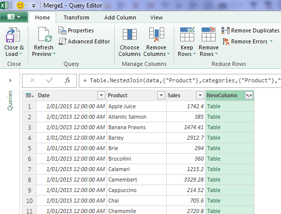Click the Close & Load icon

(13, 35)
